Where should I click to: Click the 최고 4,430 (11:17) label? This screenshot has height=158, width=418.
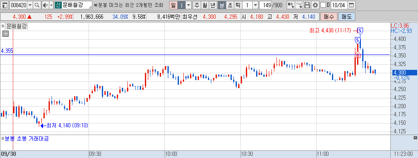click(x=330, y=31)
